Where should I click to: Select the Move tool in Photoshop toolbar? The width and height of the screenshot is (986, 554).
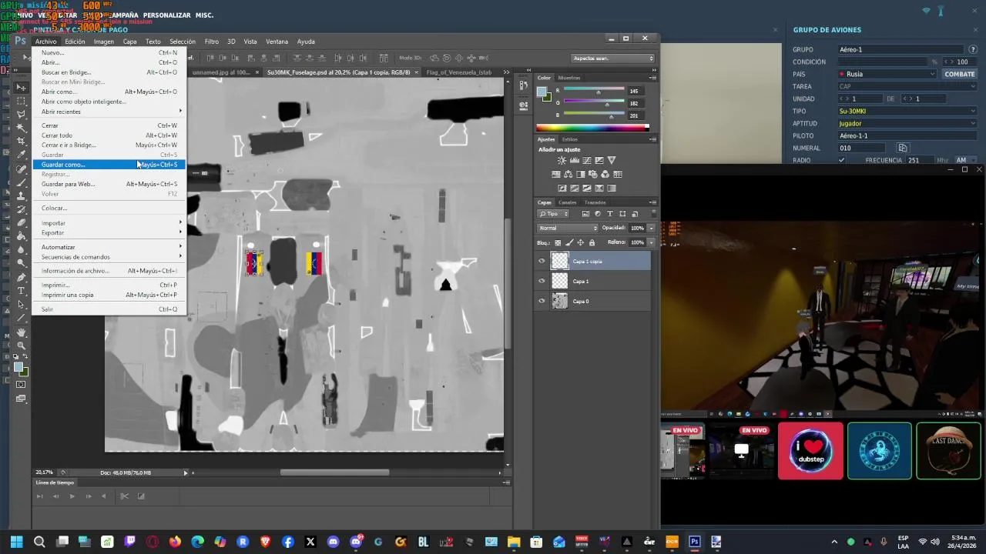(x=22, y=86)
